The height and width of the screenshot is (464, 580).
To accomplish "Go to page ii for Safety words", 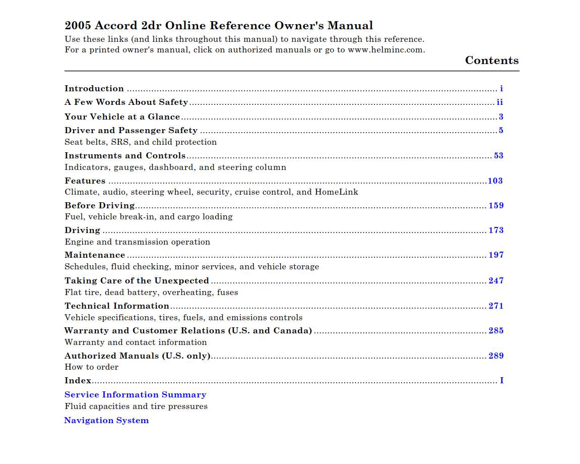I will coord(500,102).
